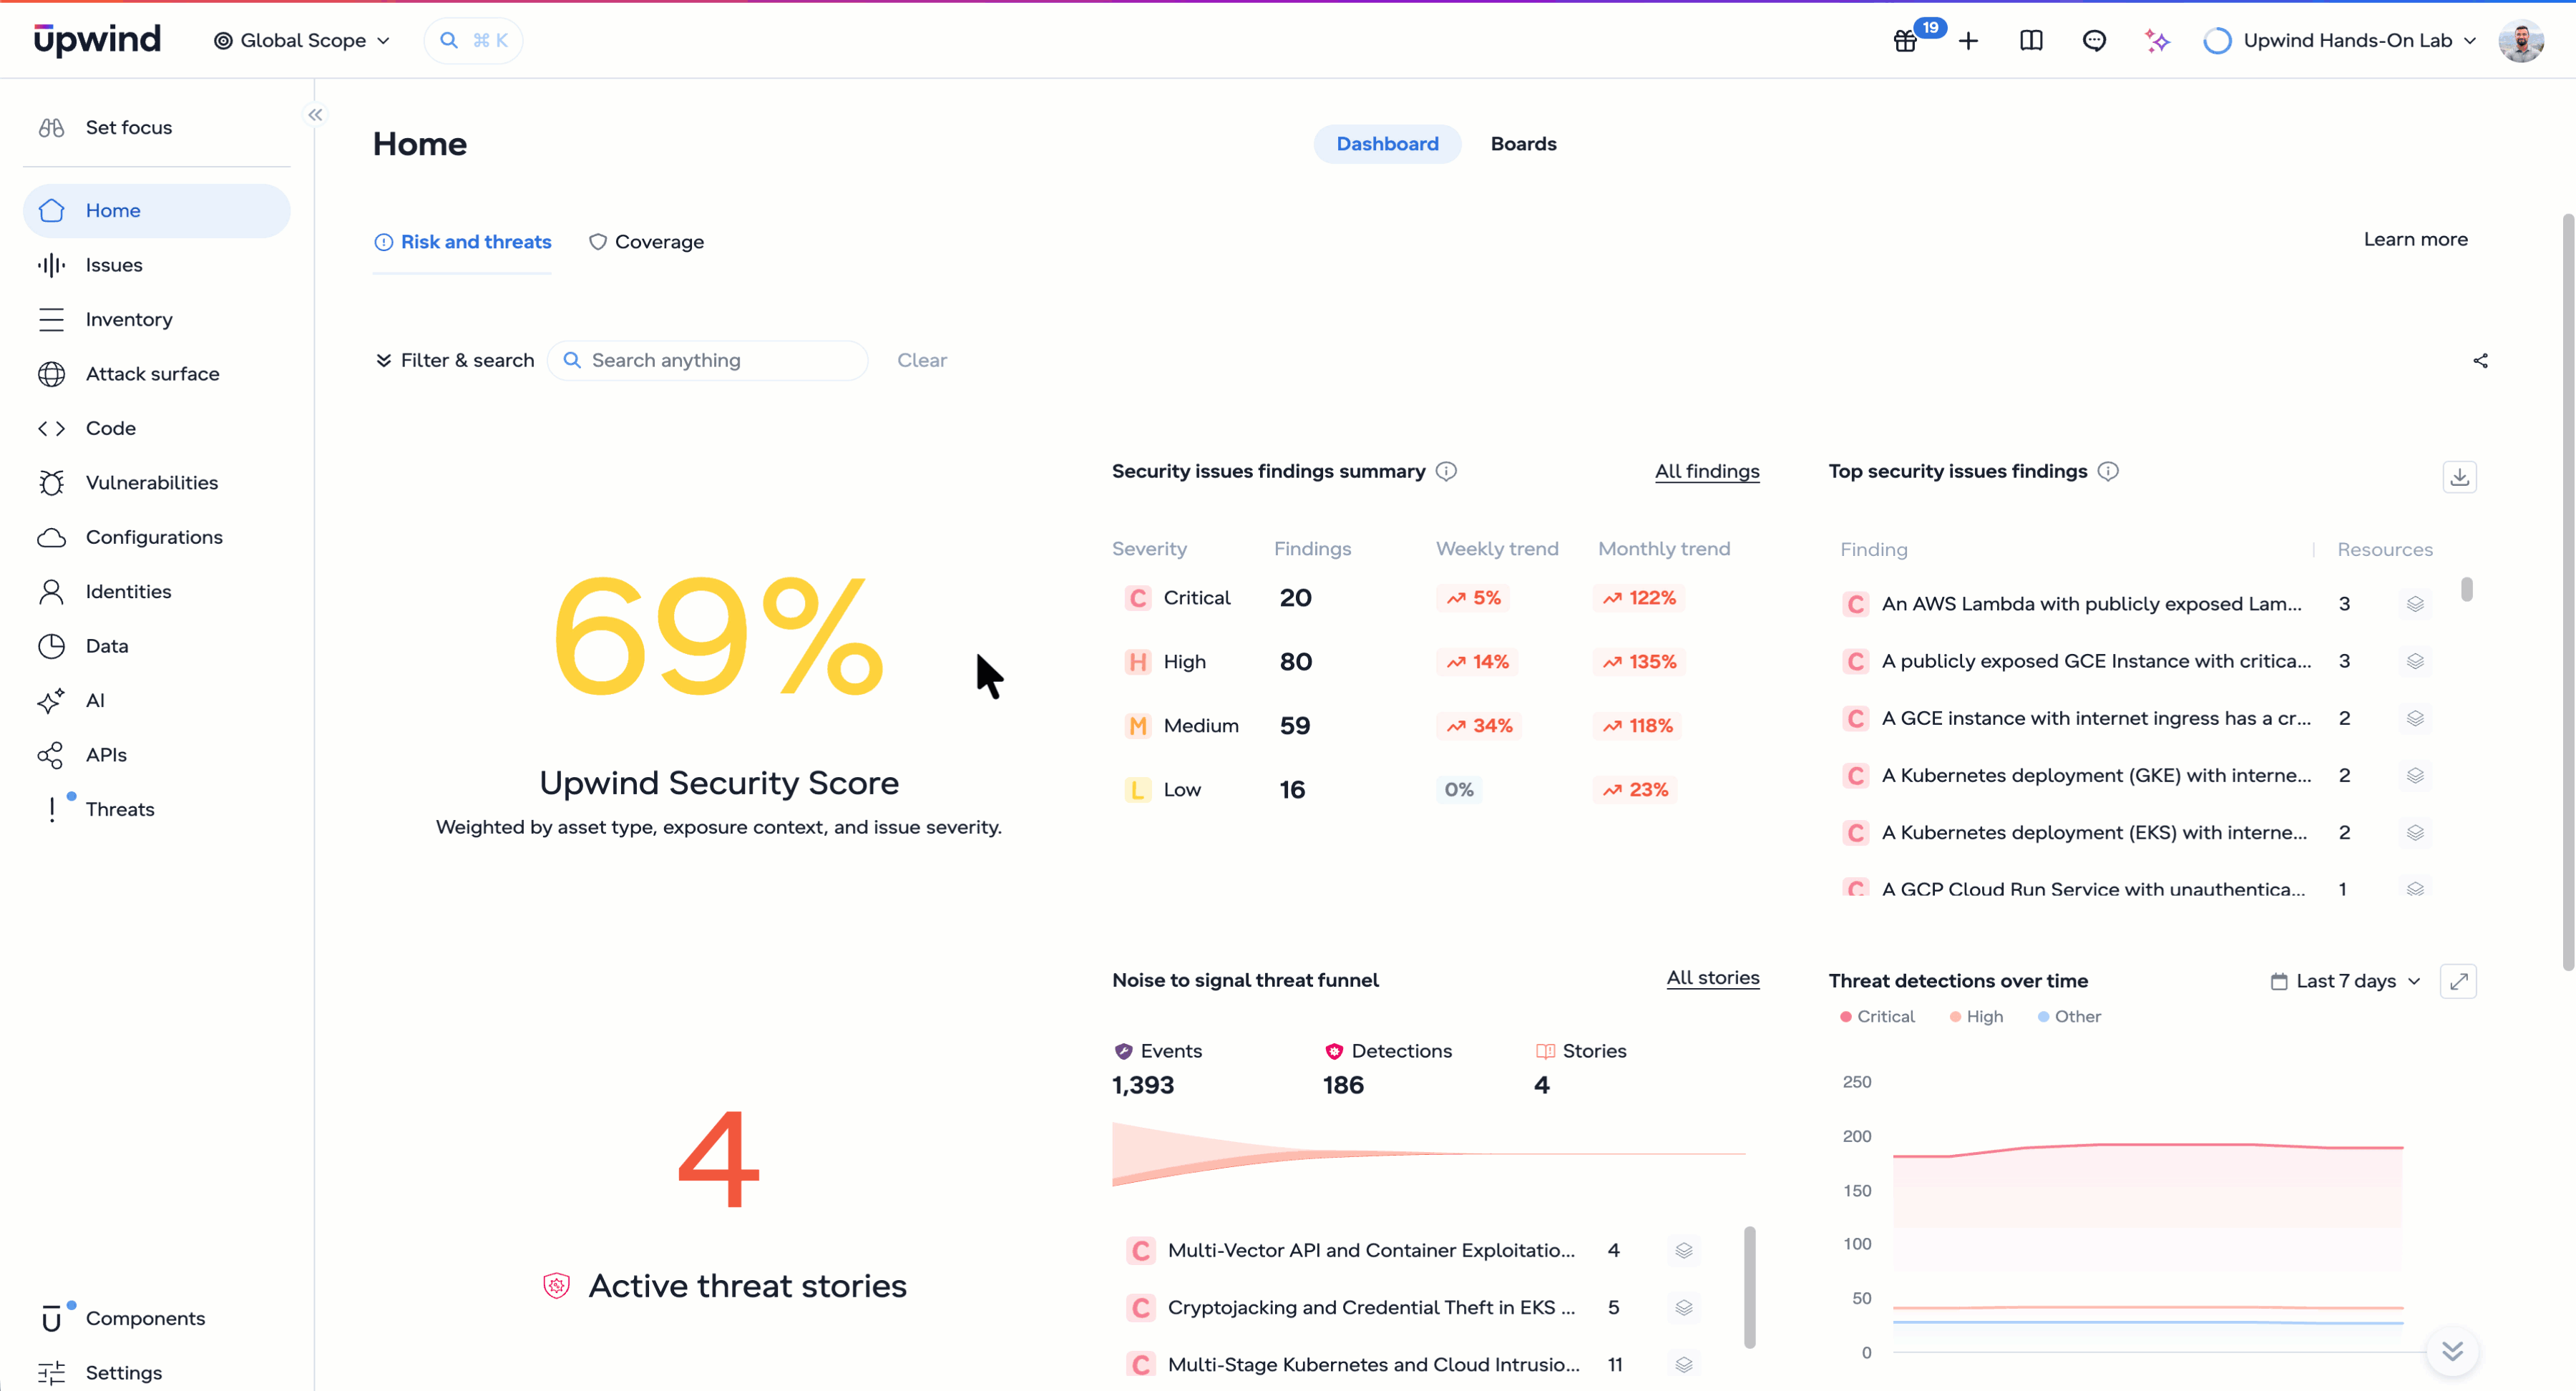Open Settings in sidebar
Image resolution: width=2576 pixels, height=1391 pixels.
[x=157, y=1372]
